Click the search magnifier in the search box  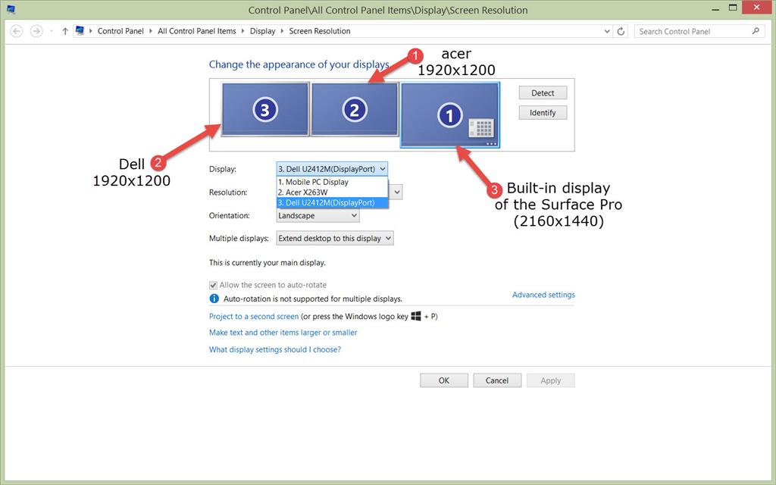(x=755, y=31)
